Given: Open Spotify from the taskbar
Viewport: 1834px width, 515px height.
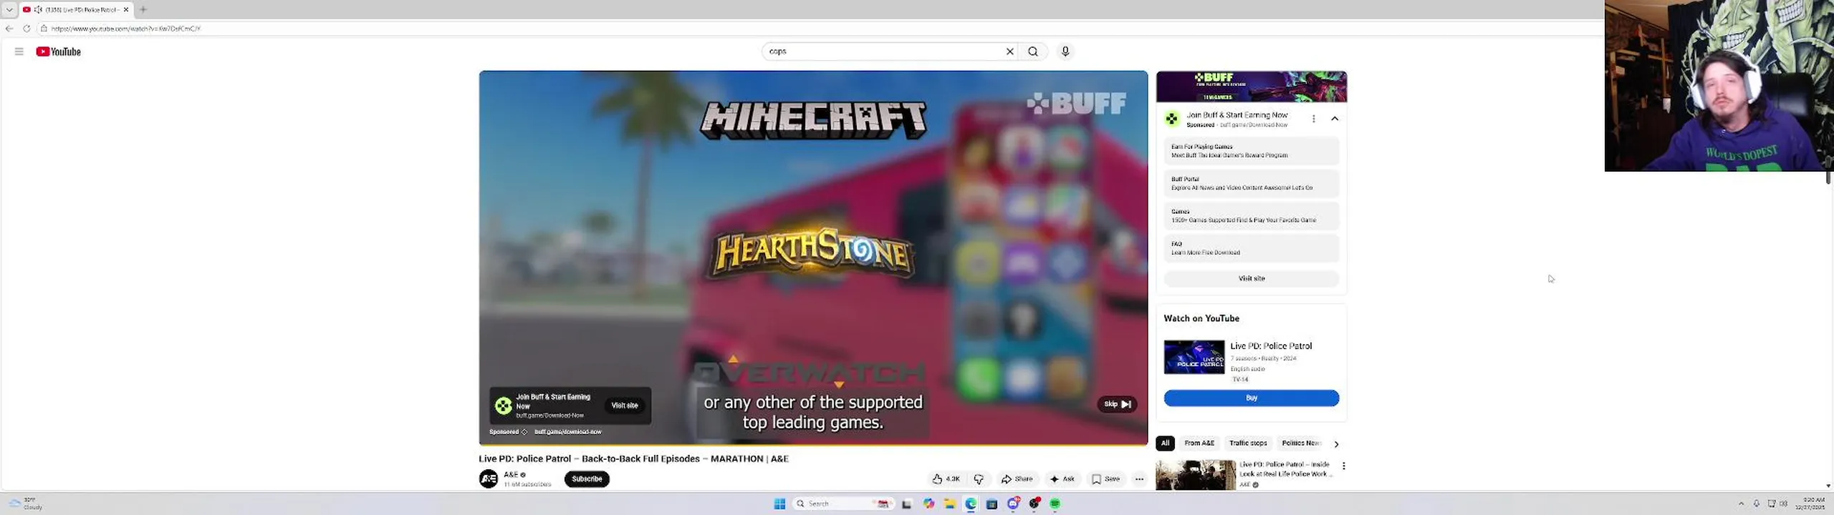Looking at the screenshot, I should 1055,504.
